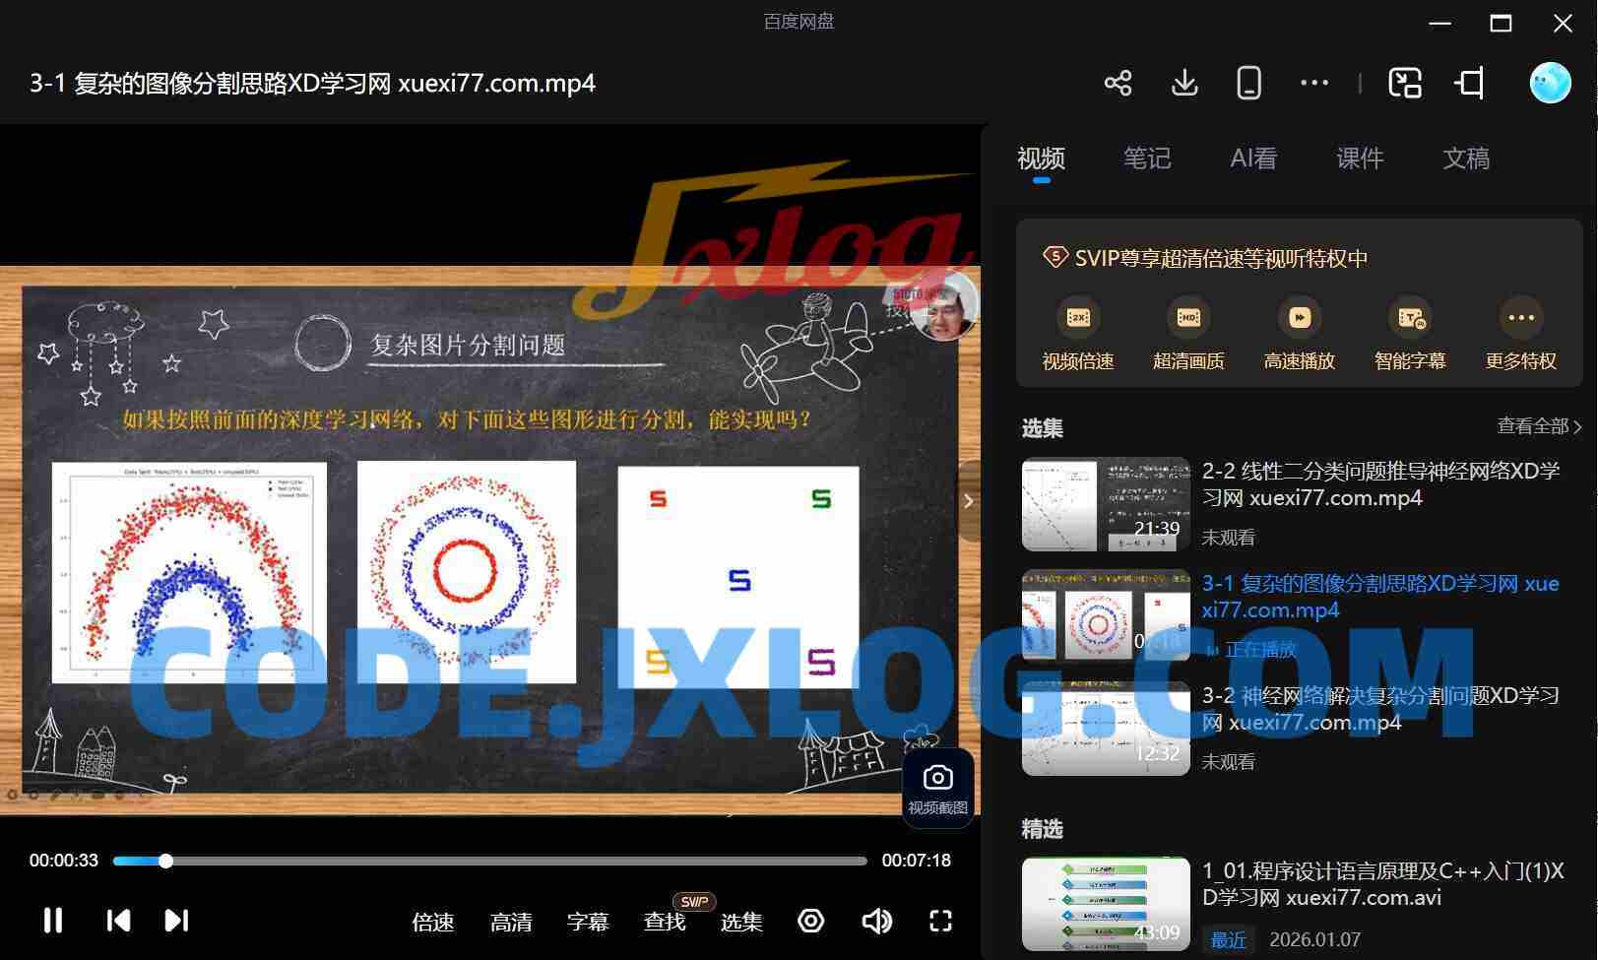The height and width of the screenshot is (960, 1598).
Task: Click the 2-2 线性二分类问题推导神经网络 title
Action: point(1380,484)
